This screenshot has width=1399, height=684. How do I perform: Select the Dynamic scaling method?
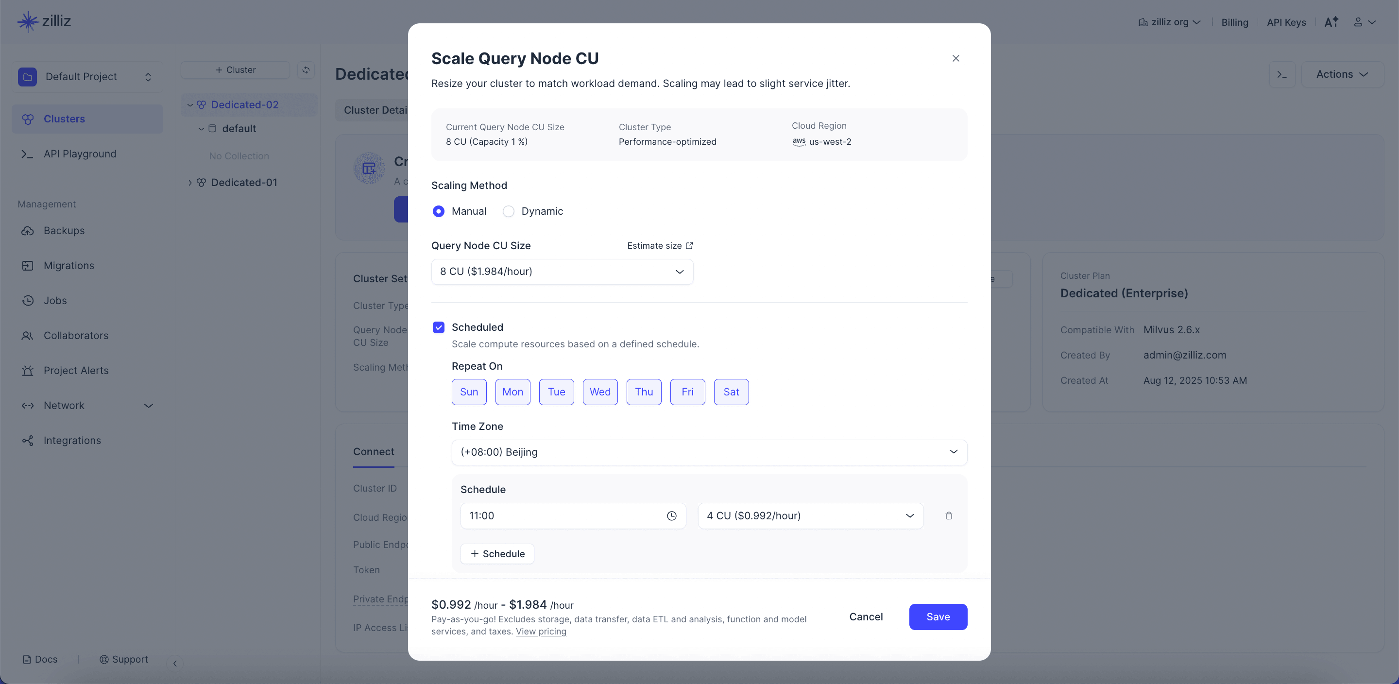click(508, 211)
